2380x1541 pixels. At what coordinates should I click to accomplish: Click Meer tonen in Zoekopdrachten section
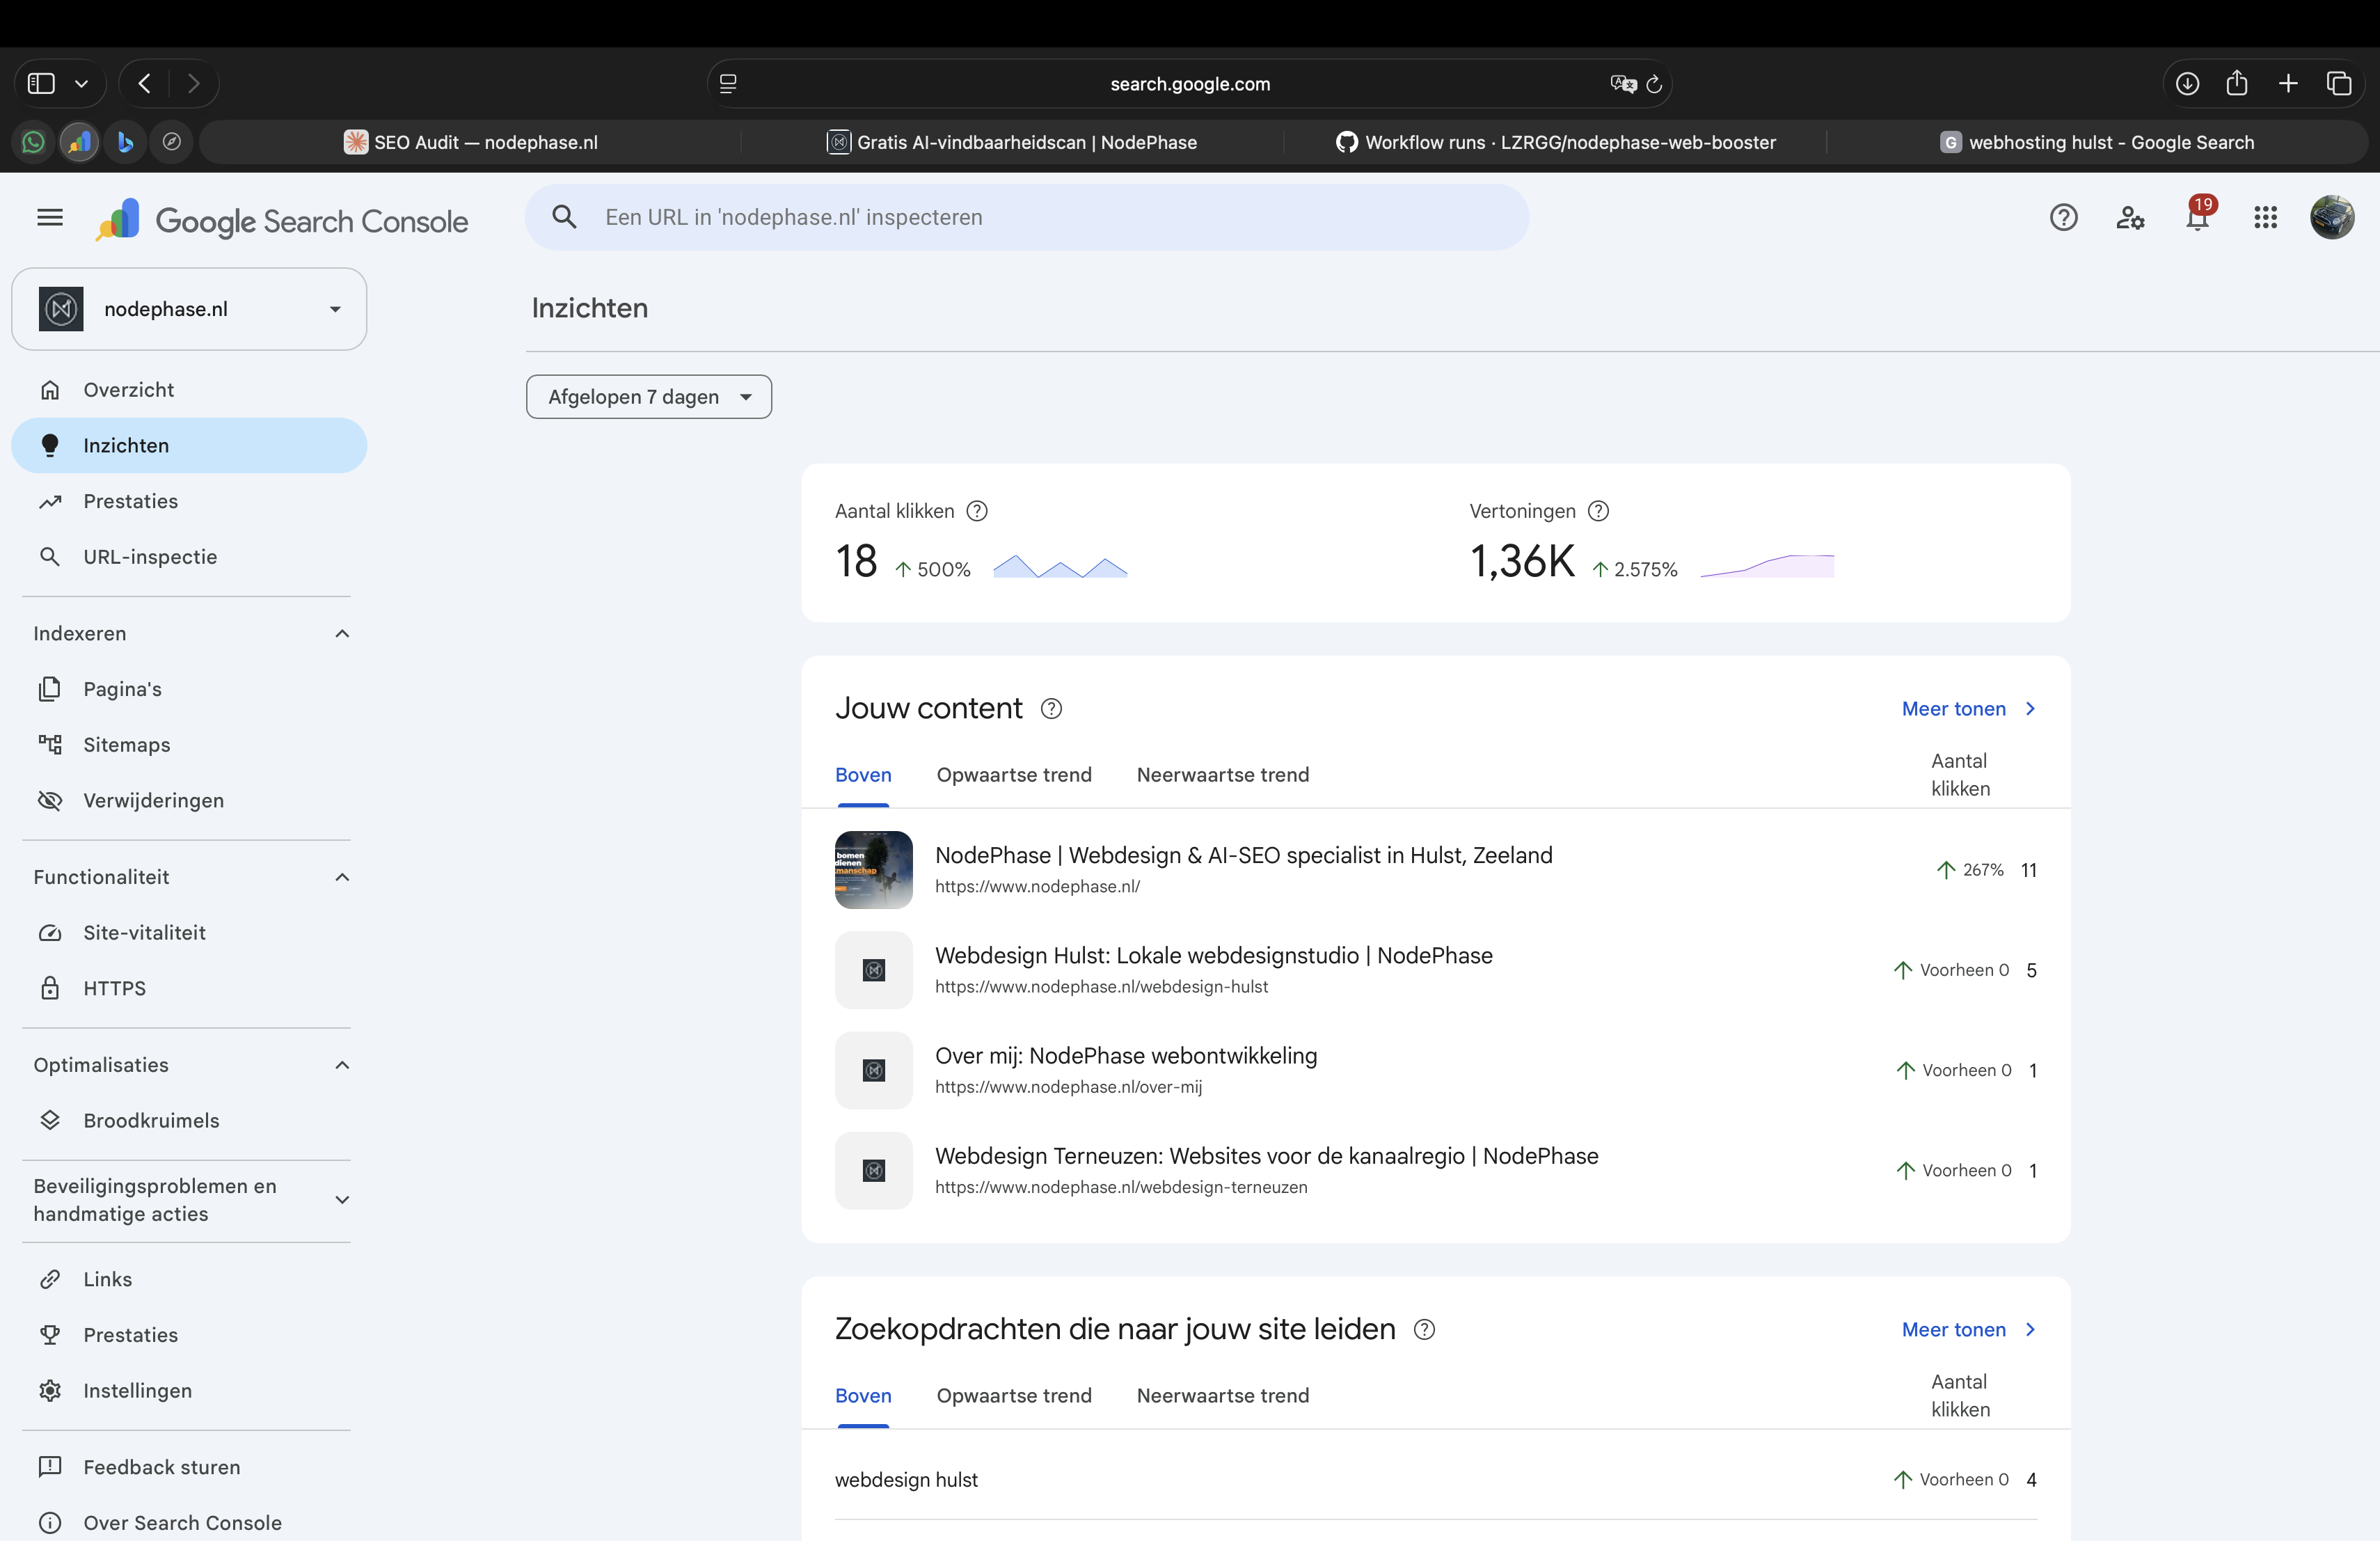tap(1969, 1330)
